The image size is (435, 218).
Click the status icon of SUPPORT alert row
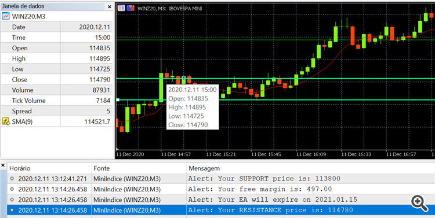tap(12, 179)
